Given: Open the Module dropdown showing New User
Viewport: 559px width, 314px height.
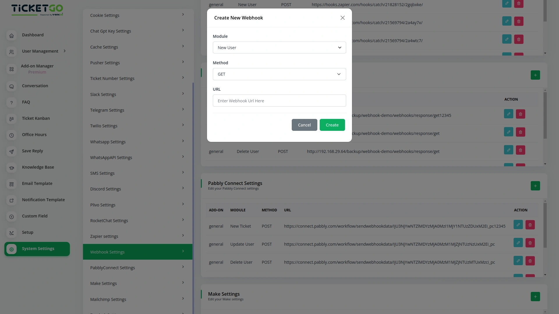Looking at the screenshot, I should [x=279, y=47].
